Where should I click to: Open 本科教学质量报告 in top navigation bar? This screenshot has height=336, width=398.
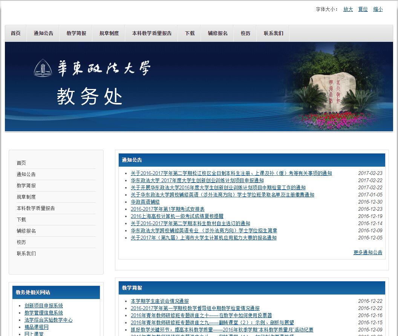(x=152, y=33)
